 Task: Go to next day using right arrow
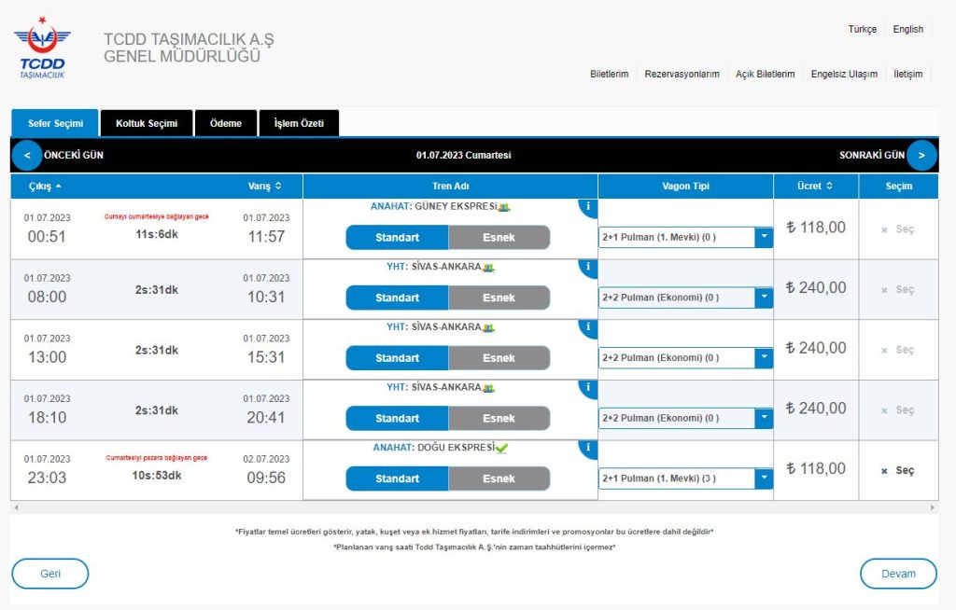(921, 155)
